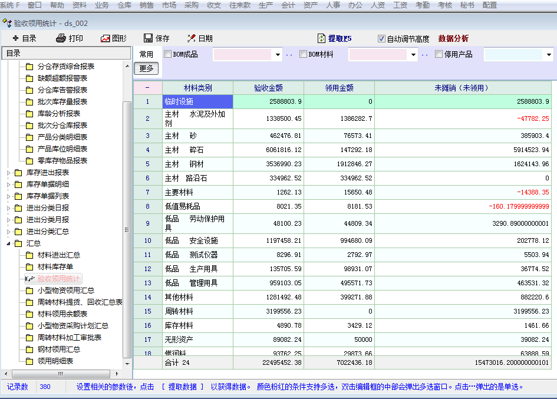Toggle the 自动调节高度 checkbox
Viewport: 557px width, 399px height.
pyautogui.click(x=381, y=39)
